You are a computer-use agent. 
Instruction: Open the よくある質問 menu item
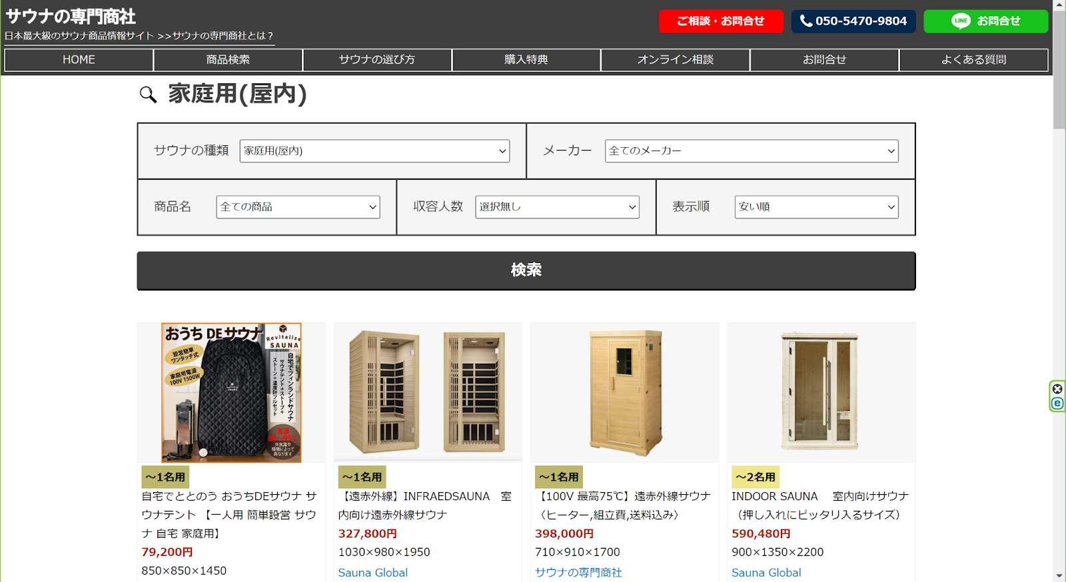pyautogui.click(x=973, y=60)
